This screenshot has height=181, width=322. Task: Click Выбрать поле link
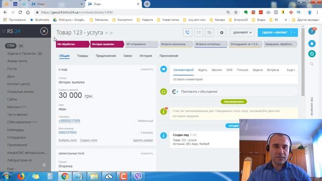pyautogui.click(x=67, y=140)
